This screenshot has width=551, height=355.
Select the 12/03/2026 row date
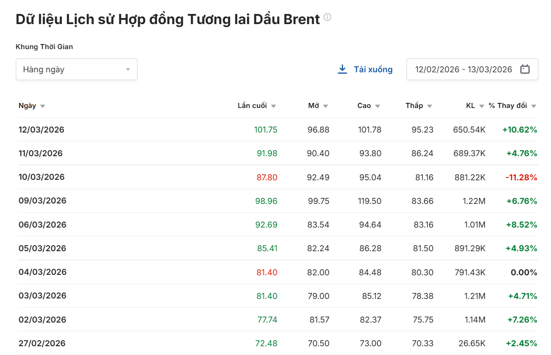pyautogui.click(x=41, y=130)
